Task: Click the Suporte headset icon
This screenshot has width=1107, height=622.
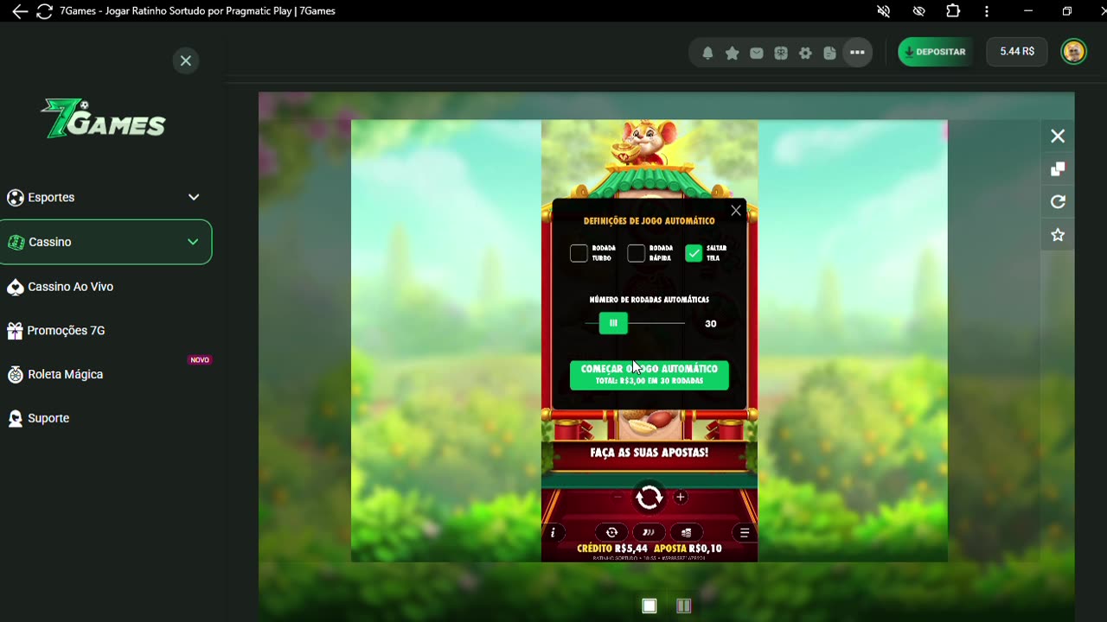Action: coord(15,418)
